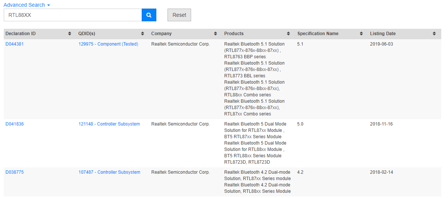Open QDID 107487 - Controller Subsystem
The image size is (448, 198).
pyautogui.click(x=110, y=172)
